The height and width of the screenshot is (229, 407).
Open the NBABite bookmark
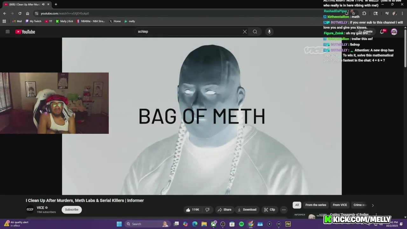90,21
